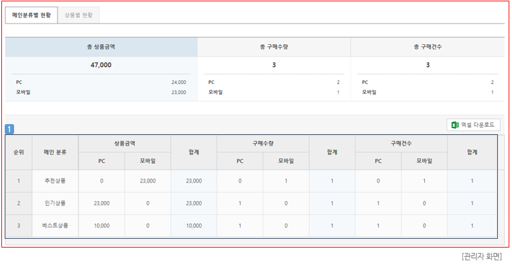Click the 47,000 total amount value
Image resolution: width=512 pixels, height=265 pixels.
pyautogui.click(x=101, y=65)
